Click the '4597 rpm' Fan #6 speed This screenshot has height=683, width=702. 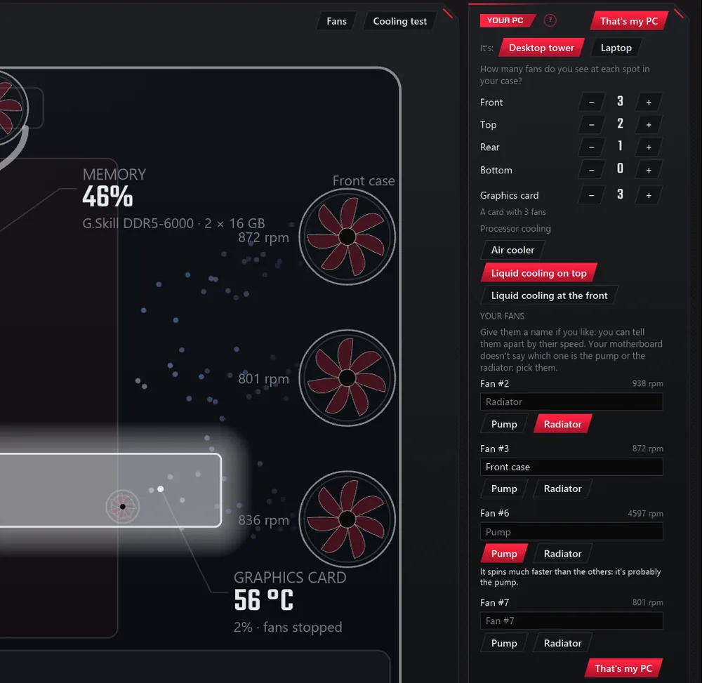(645, 513)
